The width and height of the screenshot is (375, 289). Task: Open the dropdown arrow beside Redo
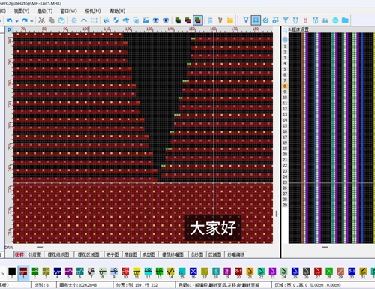click(31, 21)
